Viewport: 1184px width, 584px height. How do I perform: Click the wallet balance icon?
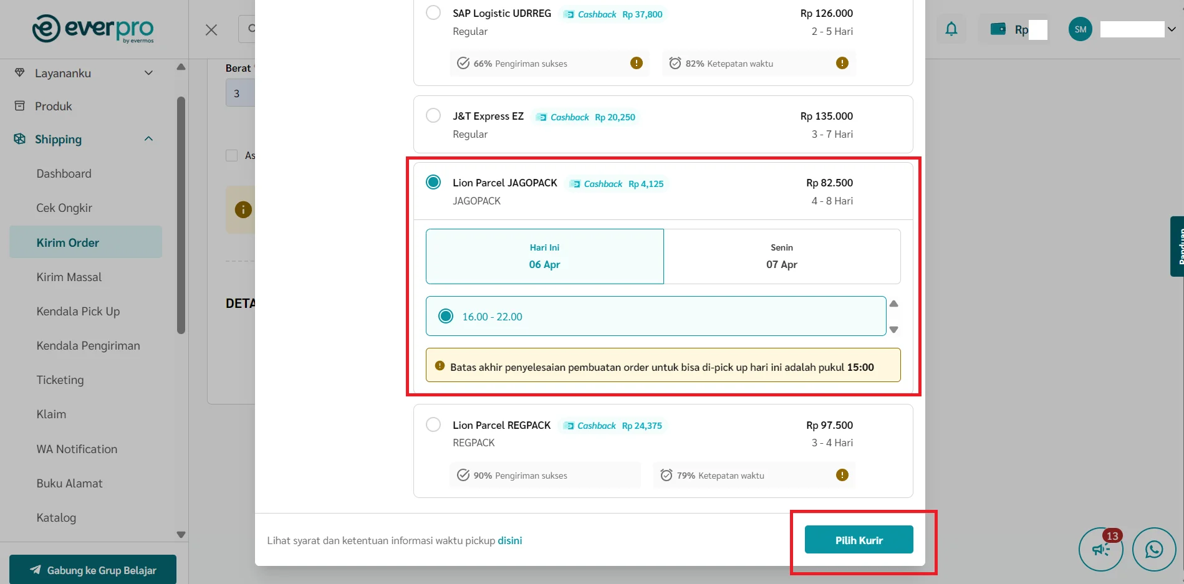(998, 29)
